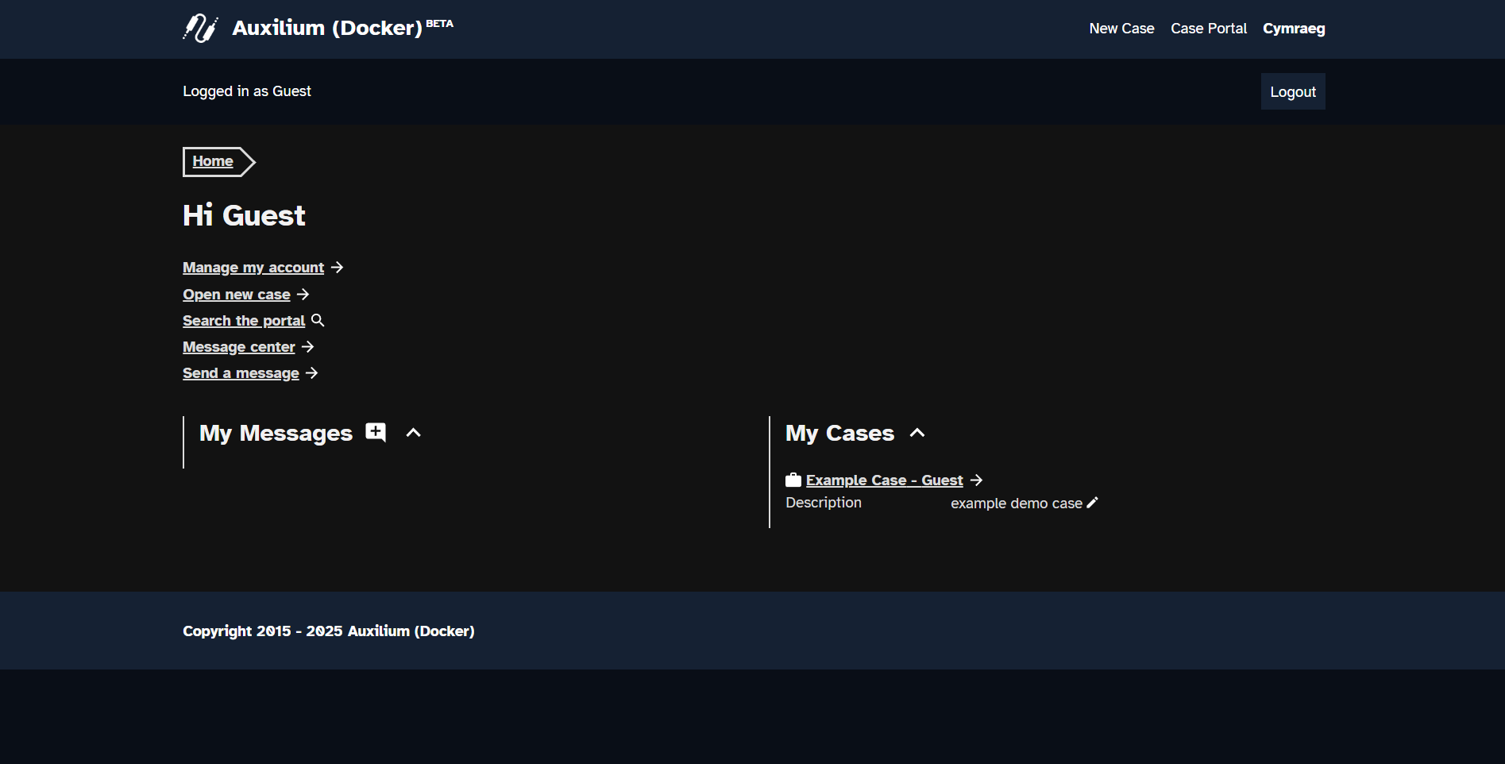Click the magnifier icon beside Search the portal
This screenshot has height=764, width=1505.
point(318,319)
